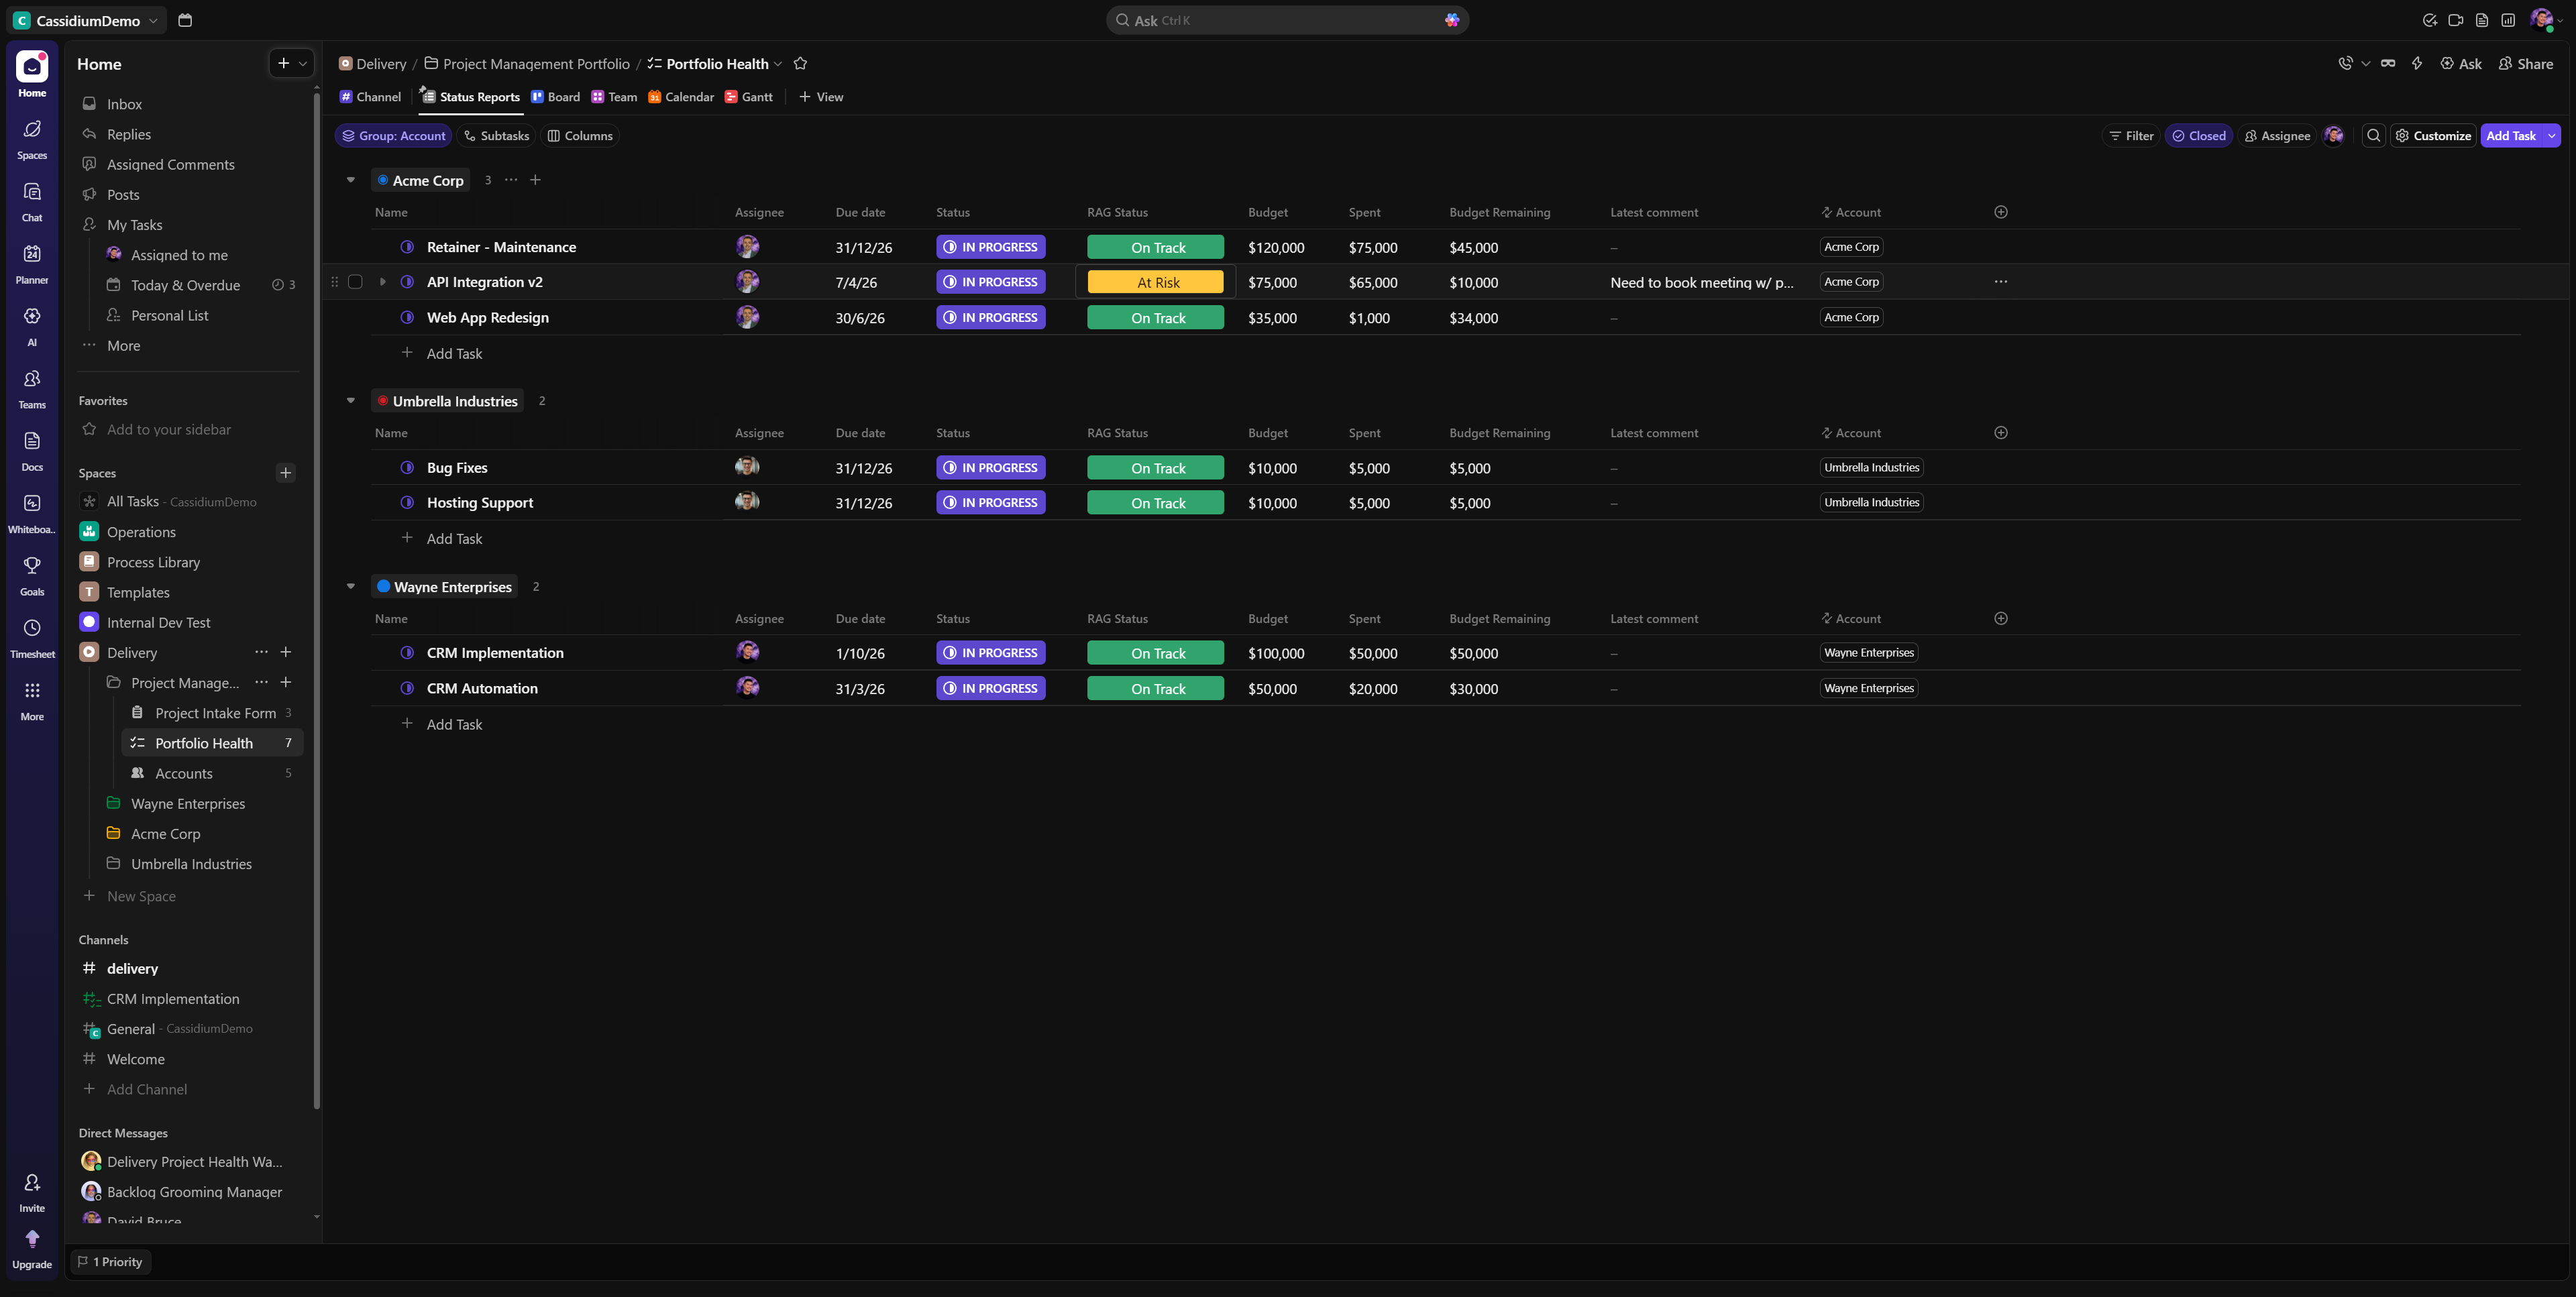Click On Track RAG status for Retainer - Maintenance
The width and height of the screenshot is (2576, 1297).
[1155, 247]
